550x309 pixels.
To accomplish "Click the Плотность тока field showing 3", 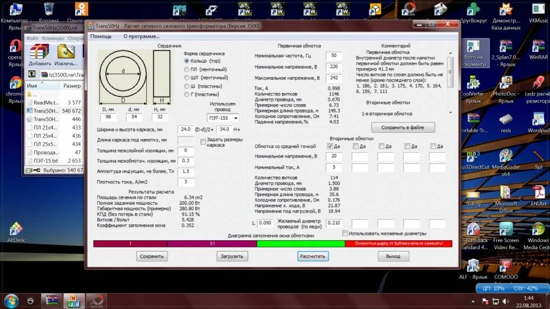I will (x=185, y=182).
